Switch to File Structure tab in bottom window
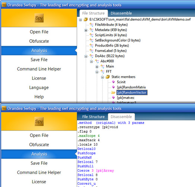This screenshot has height=187, width=195. (x=93, y=117)
